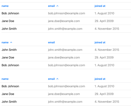131x109 pixels.
Task: Click the sort arrow beside name in second table
Action: coord(11,42)
